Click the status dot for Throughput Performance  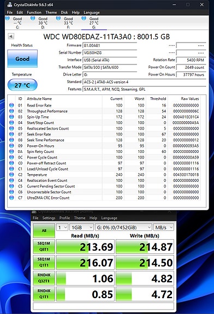click(11, 111)
